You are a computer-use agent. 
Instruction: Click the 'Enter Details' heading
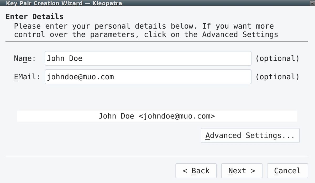point(34,17)
